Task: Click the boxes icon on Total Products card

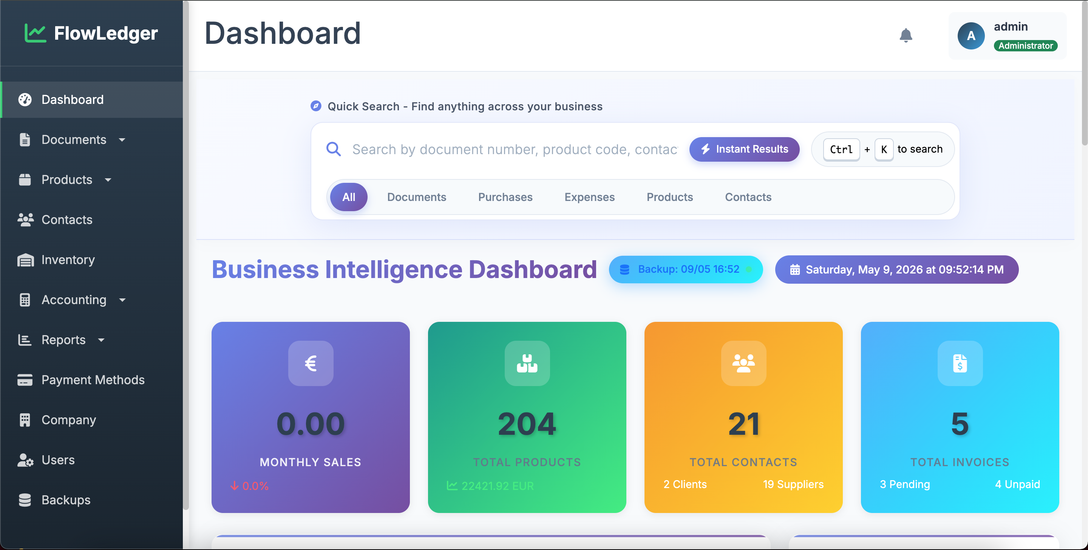Action: [527, 363]
